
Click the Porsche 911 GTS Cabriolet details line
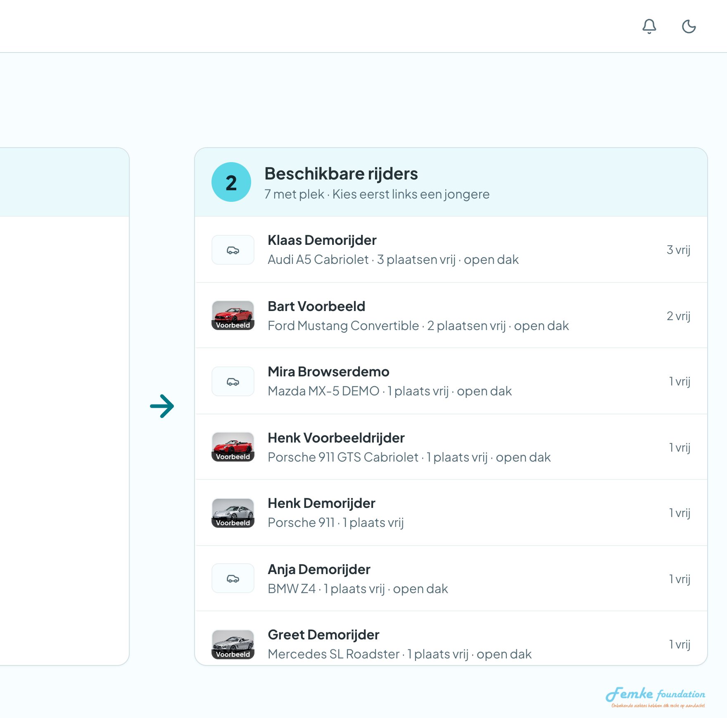pos(409,457)
